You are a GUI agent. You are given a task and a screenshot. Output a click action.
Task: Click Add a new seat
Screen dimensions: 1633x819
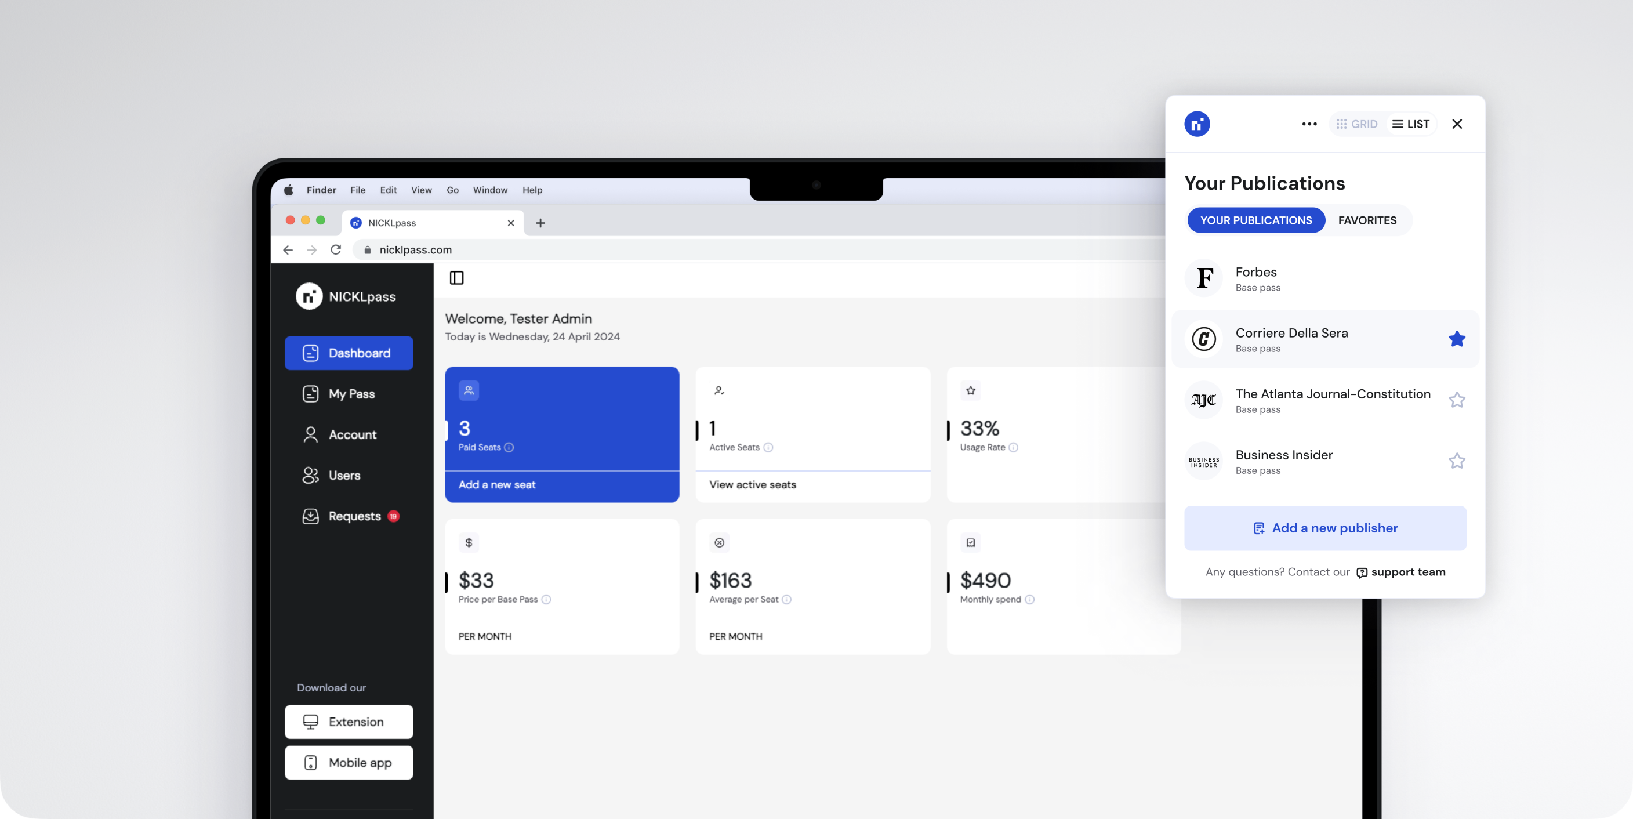(x=496, y=485)
